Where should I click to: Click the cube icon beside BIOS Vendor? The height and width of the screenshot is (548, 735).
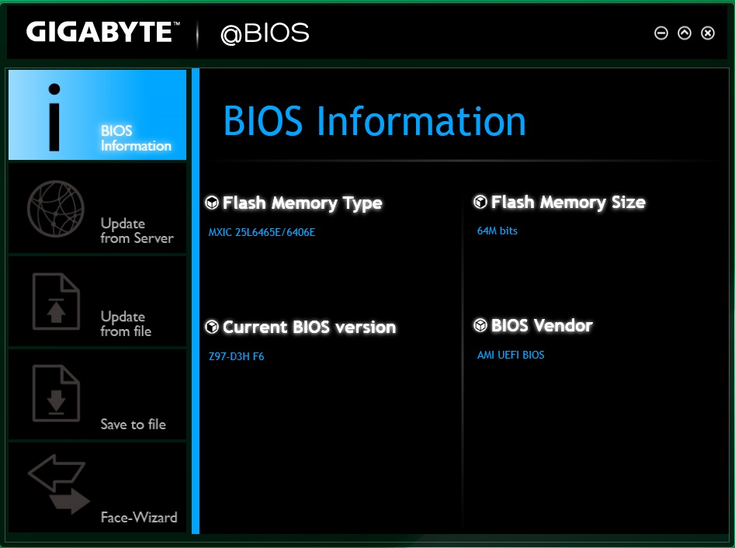(480, 326)
